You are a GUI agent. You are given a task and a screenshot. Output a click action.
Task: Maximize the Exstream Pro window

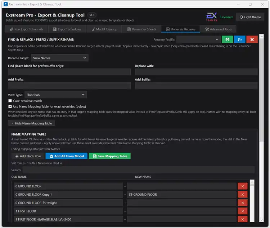click(x=250, y=4)
